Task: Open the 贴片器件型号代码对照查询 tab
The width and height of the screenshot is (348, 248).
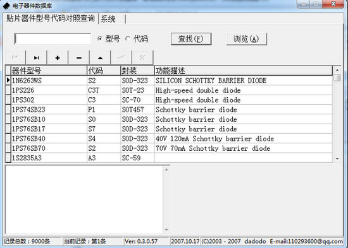Action: 51,18
